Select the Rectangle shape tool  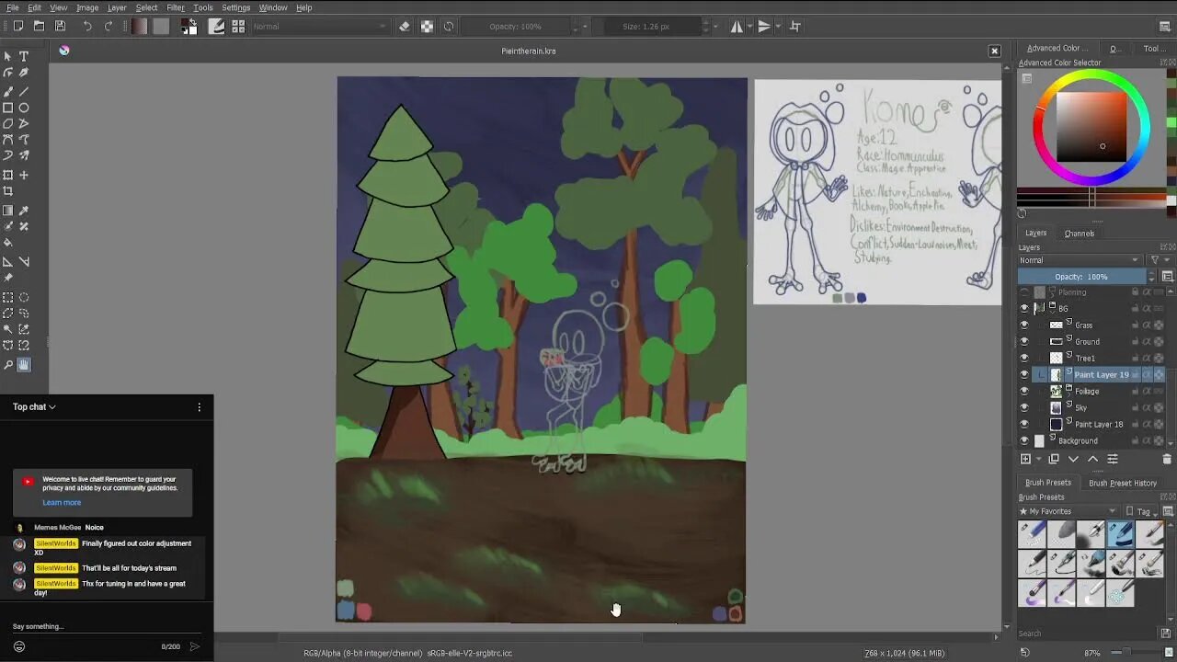coord(8,108)
